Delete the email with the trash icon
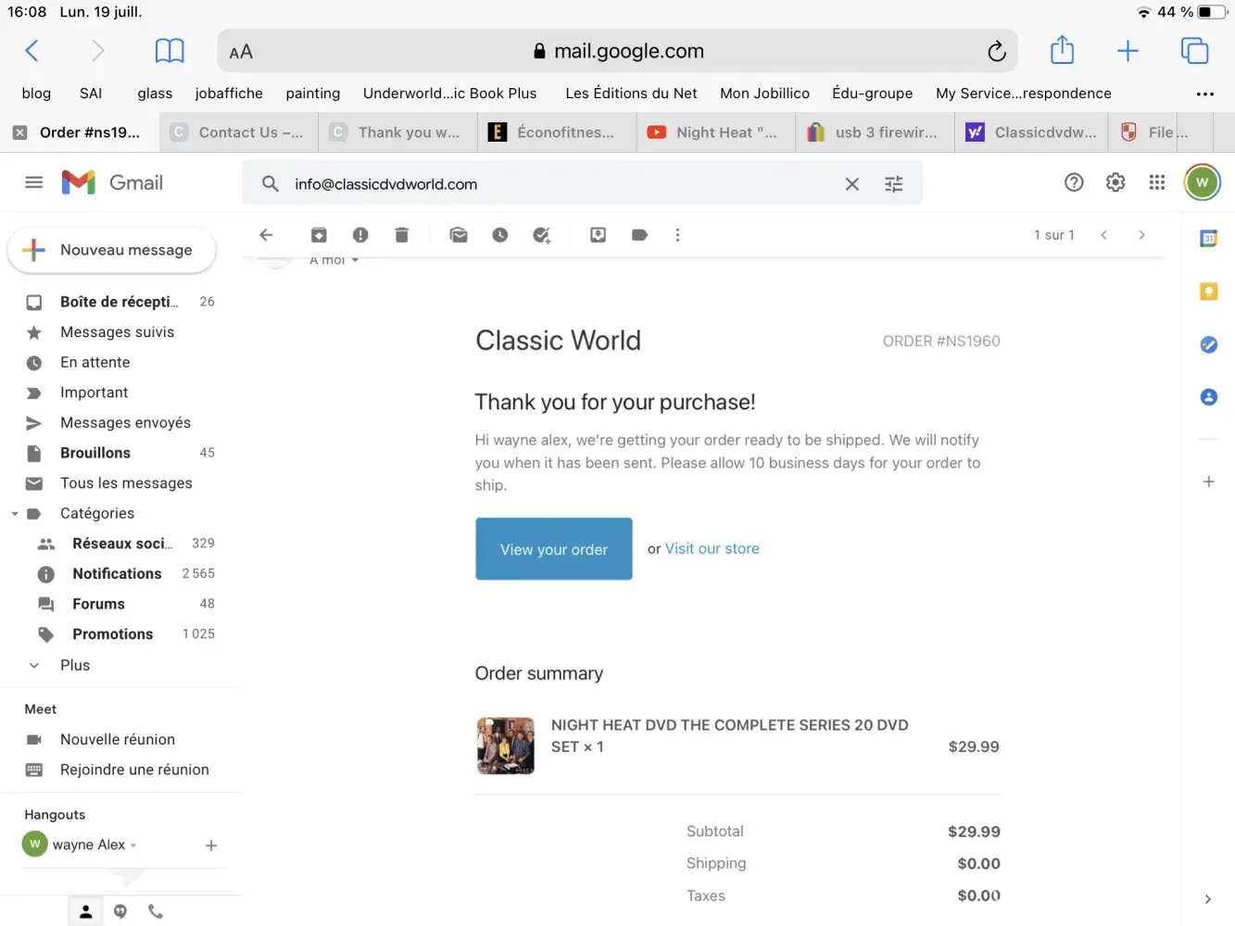1235x926 pixels. pos(401,235)
